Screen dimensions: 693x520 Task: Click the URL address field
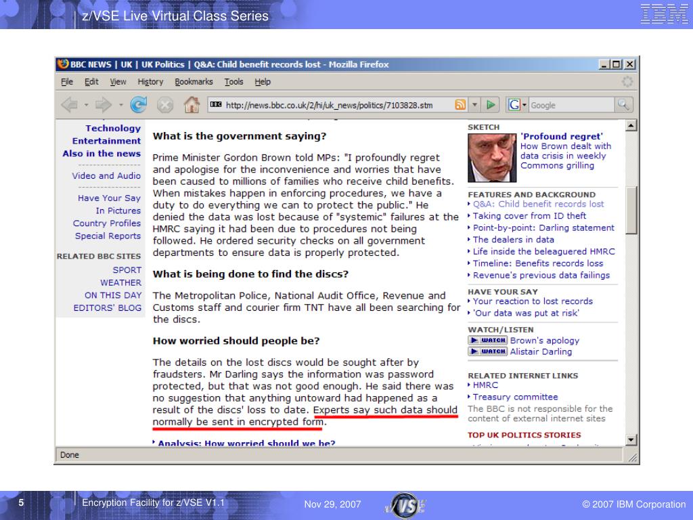click(339, 105)
